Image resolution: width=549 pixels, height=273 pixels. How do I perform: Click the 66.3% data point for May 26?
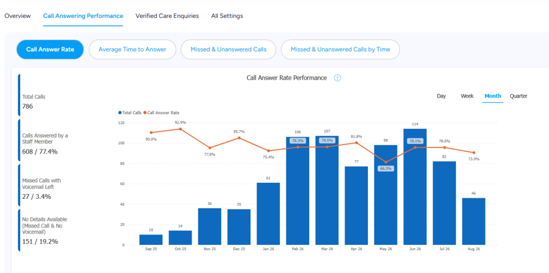coord(386,162)
